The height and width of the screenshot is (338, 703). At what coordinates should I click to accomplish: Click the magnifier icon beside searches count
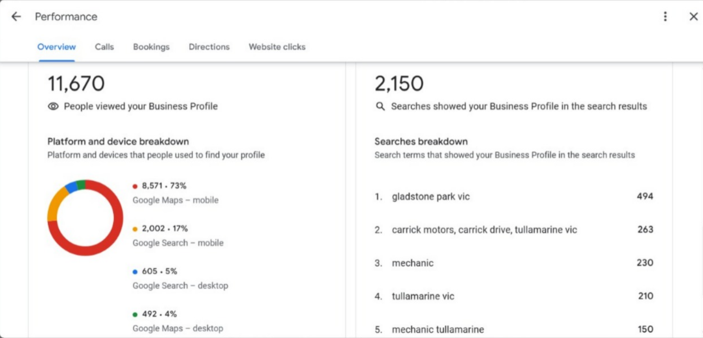(380, 106)
